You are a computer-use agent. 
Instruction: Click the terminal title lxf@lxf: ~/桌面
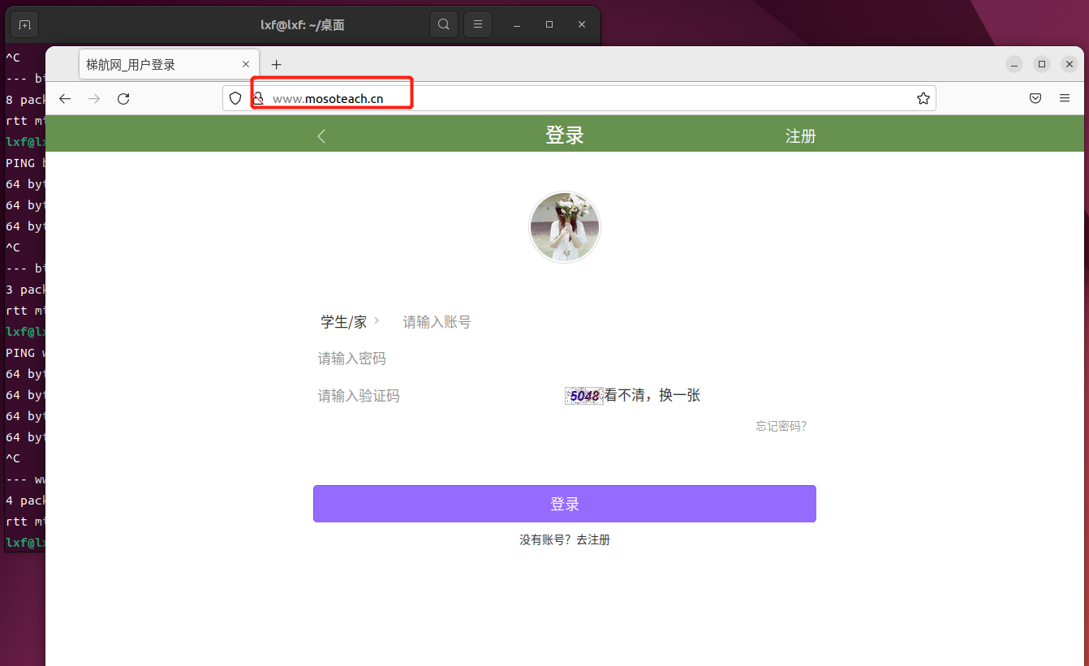coord(303,25)
